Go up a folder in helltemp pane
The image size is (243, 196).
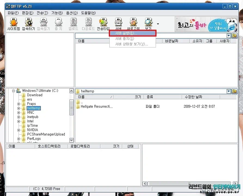click(x=235, y=91)
